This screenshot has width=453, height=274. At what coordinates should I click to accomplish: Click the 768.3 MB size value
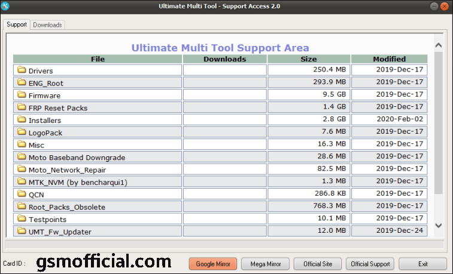(330, 206)
